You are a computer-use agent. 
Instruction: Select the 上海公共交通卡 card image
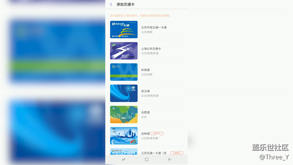124,50
